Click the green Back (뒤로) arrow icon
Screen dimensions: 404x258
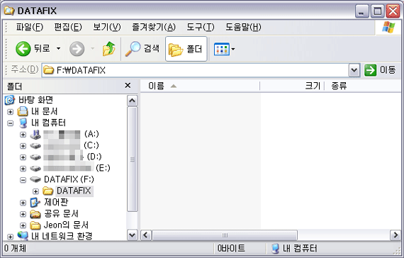(23, 49)
